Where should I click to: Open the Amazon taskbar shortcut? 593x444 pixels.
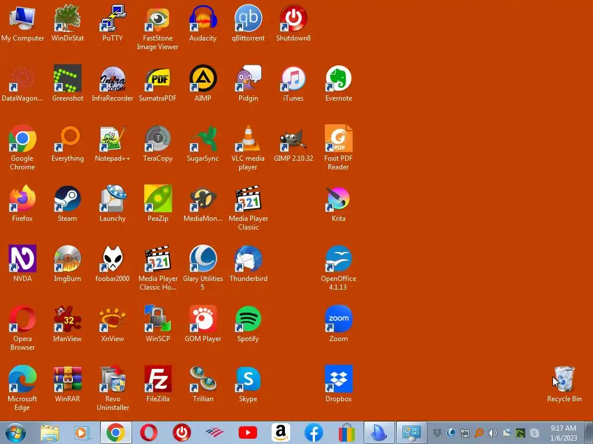(281, 432)
